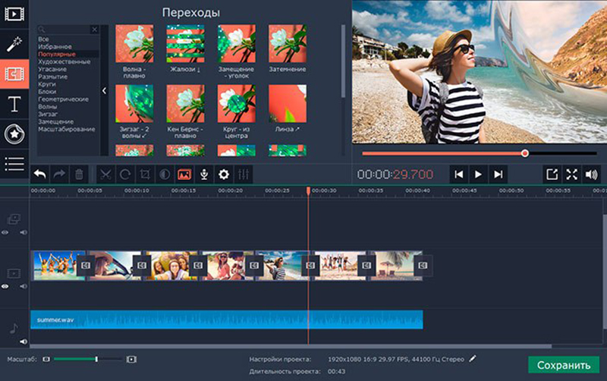The height and width of the screenshot is (381, 607).
Task: Skip to next frame button
Action: pos(498,175)
